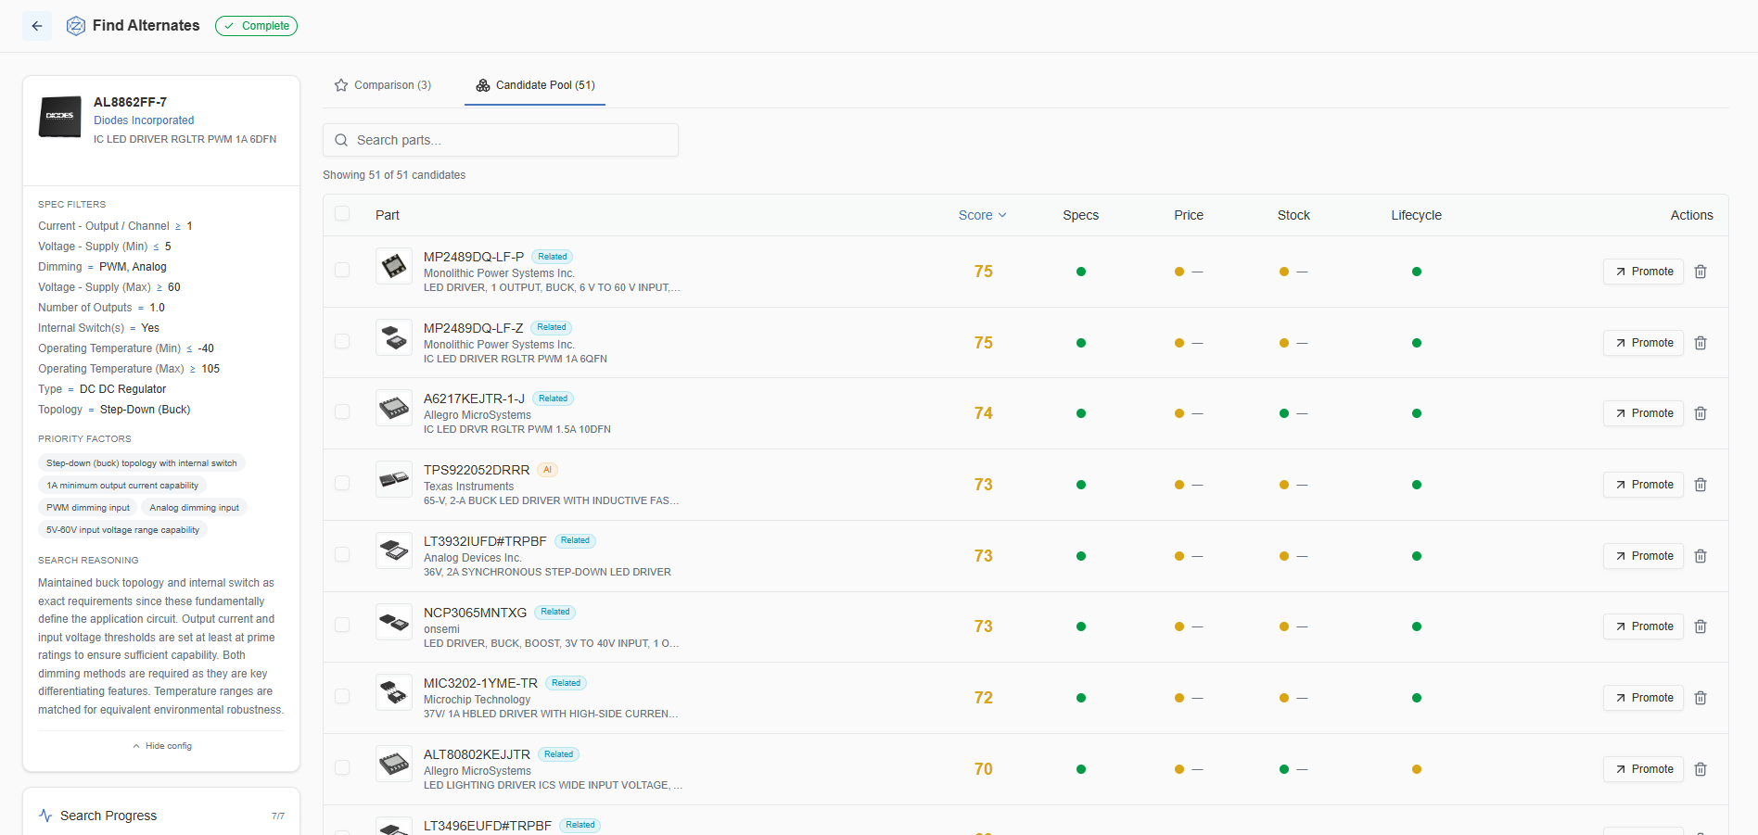Promote the MP2489DQ-LF-P candidate

(x=1643, y=272)
